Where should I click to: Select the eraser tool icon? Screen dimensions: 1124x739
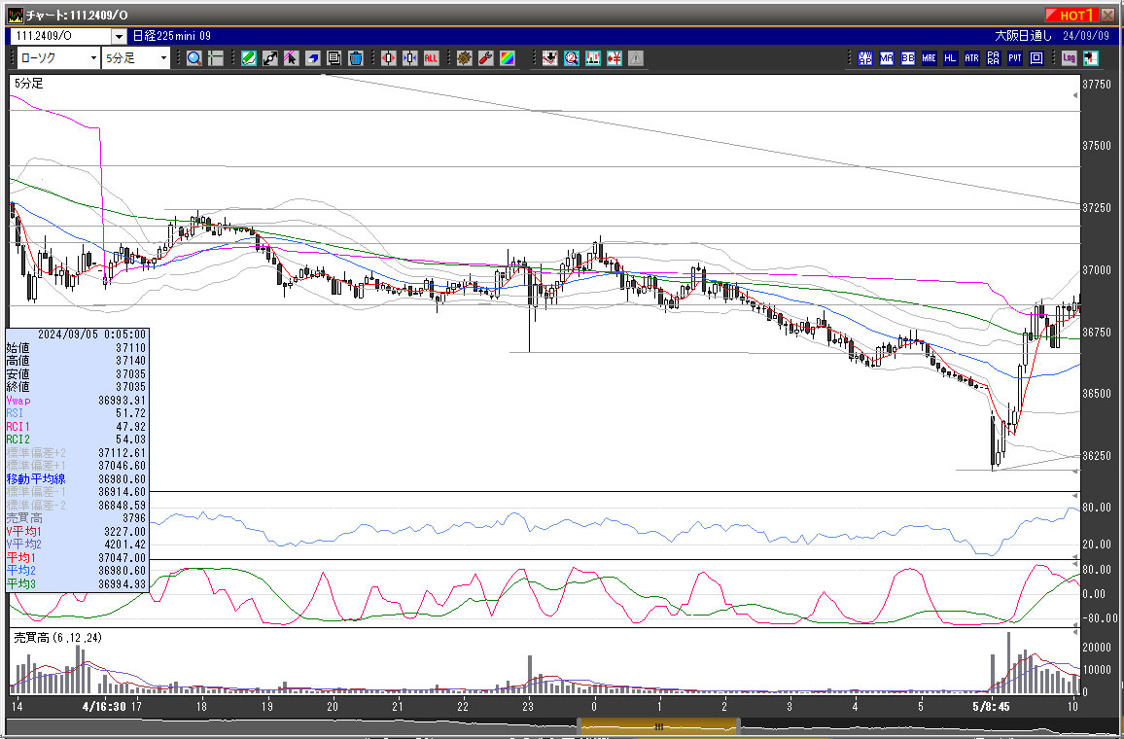pyautogui.click(x=312, y=58)
